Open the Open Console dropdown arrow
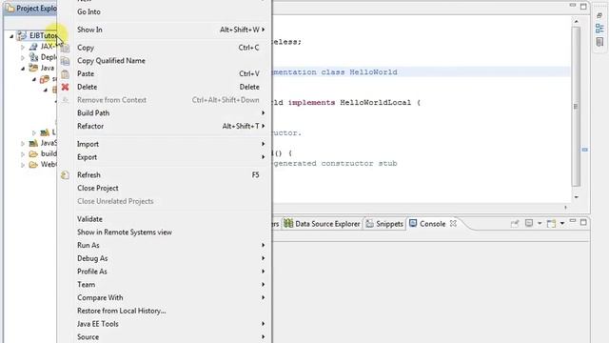This screenshot has height=343, width=609. pyautogui.click(x=562, y=224)
